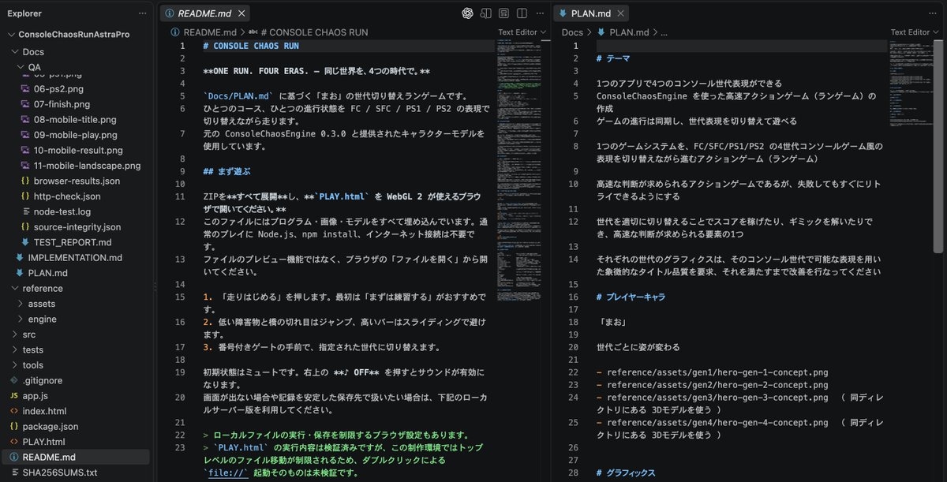The width and height of the screenshot is (947, 482).
Task: Open Text Editor dropdown in README.md pane
Action: (521, 32)
